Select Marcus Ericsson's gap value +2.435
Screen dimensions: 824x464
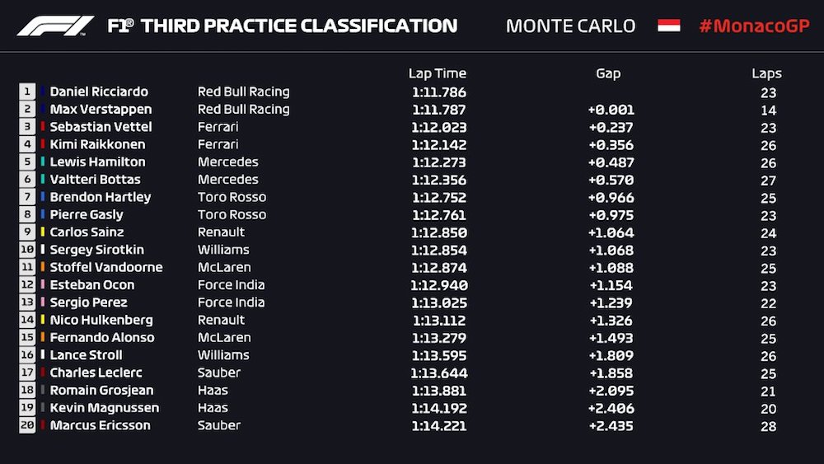(x=611, y=425)
